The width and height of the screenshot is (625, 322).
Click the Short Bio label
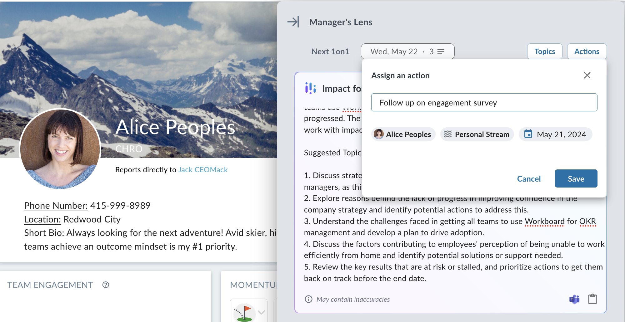click(44, 233)
